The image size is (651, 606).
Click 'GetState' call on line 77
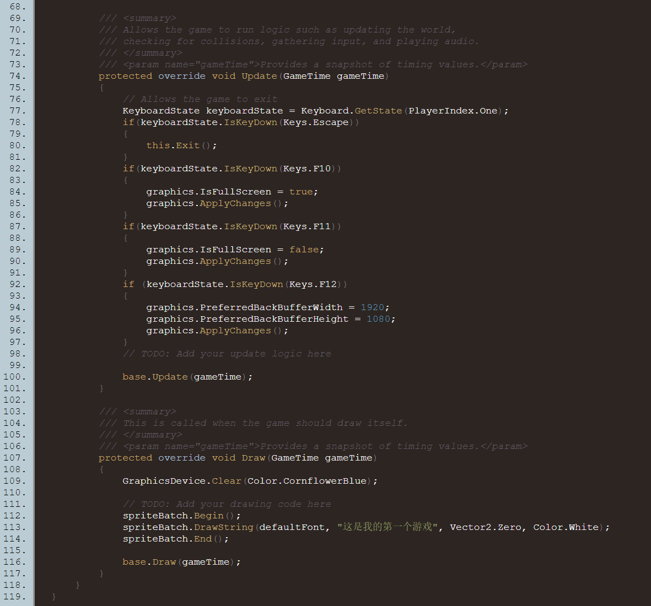click(378, 111)
